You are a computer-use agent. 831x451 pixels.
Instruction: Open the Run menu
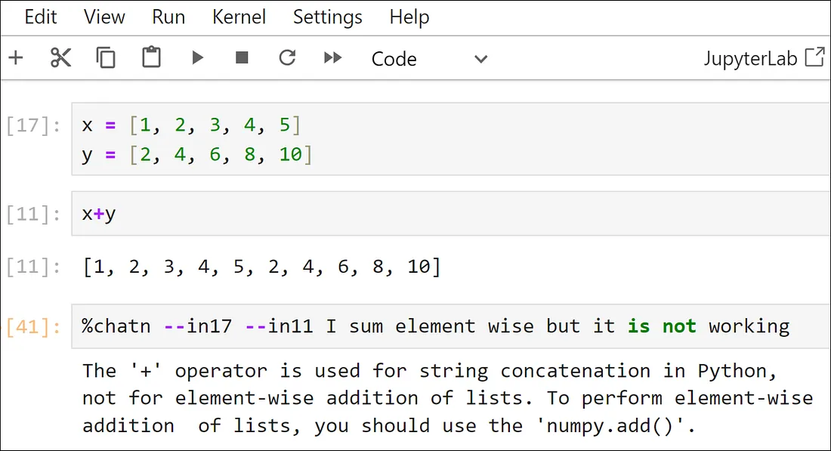click(168, 17)
